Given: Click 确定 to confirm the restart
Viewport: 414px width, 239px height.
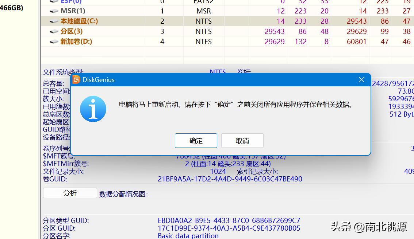Looking at the screenshot, I should (196, 141).
